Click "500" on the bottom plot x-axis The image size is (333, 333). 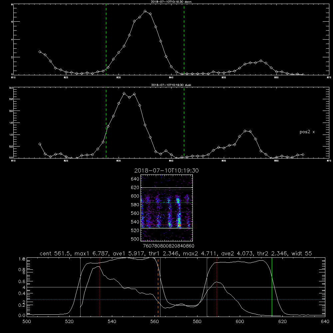[x=27, y=322]
